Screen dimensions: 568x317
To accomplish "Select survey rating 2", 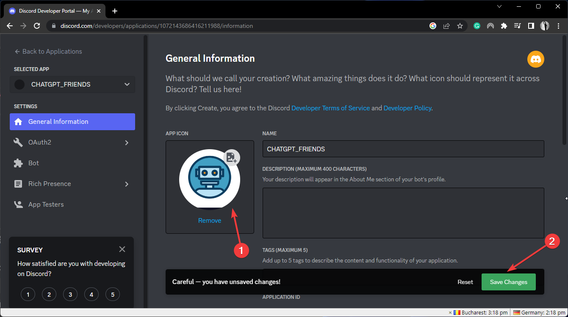I will point(49,295).
